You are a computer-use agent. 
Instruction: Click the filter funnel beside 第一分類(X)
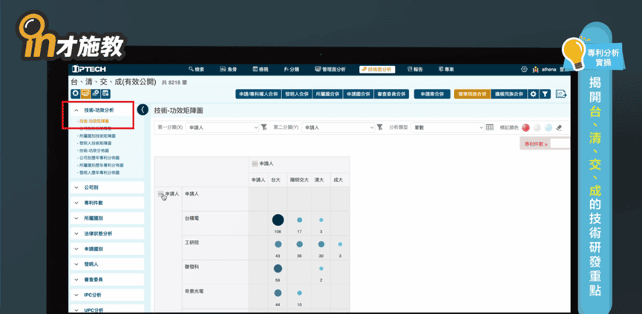point(263,127)
